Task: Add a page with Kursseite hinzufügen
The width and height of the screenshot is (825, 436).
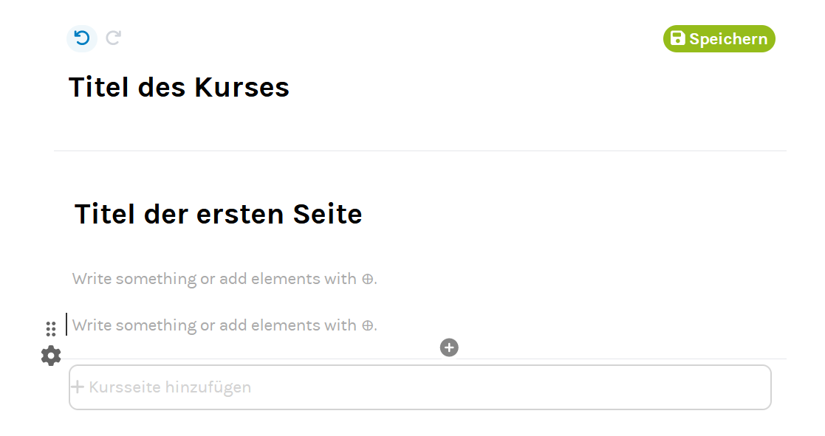Action: [x=170, y=387]
